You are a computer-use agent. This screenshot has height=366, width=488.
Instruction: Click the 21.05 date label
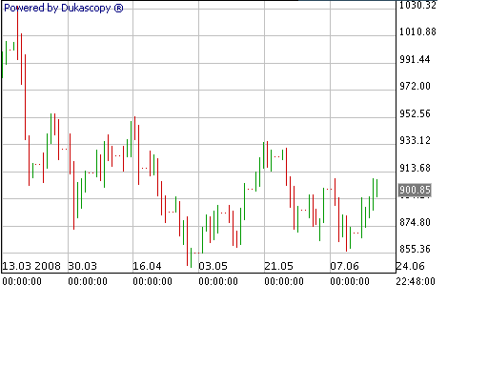(279, 266)
